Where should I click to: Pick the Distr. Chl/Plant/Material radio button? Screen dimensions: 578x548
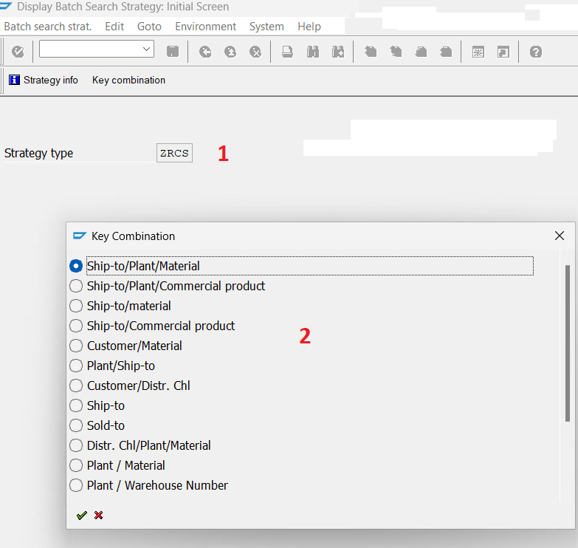pos(76,445)
